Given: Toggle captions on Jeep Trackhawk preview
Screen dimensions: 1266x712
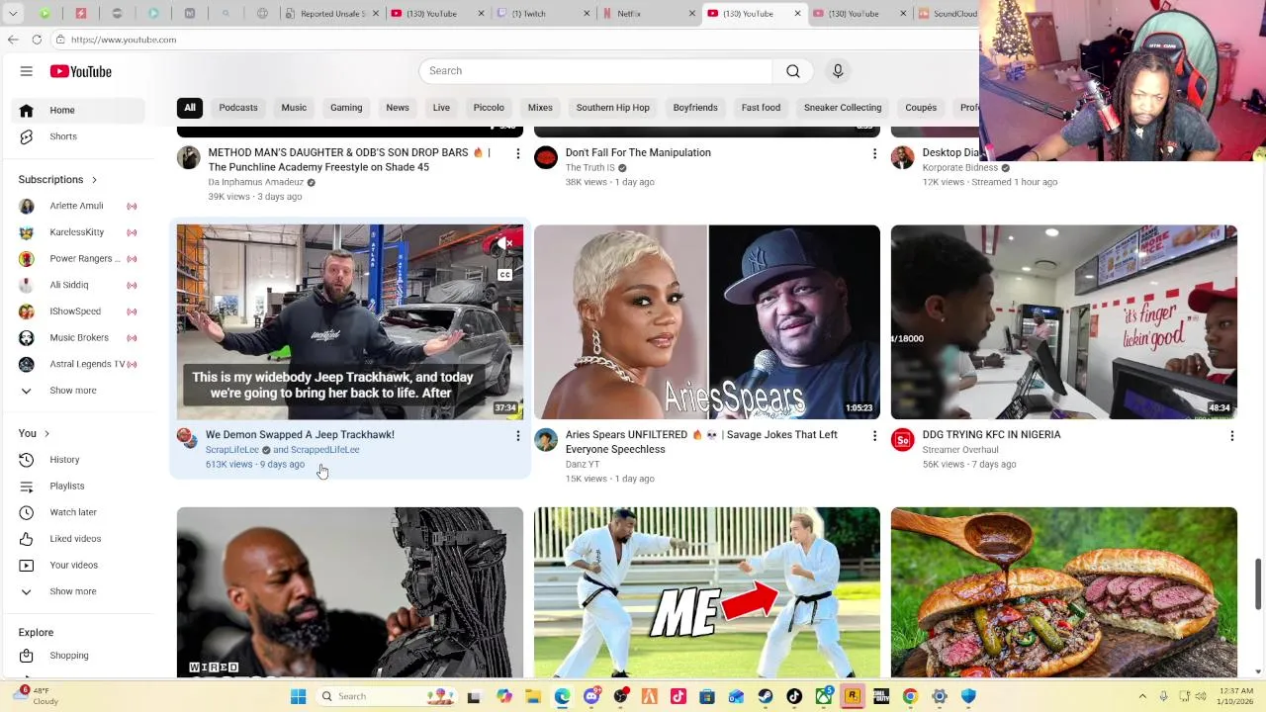Looking at the screenshot, I should click(x=504, y=275).
